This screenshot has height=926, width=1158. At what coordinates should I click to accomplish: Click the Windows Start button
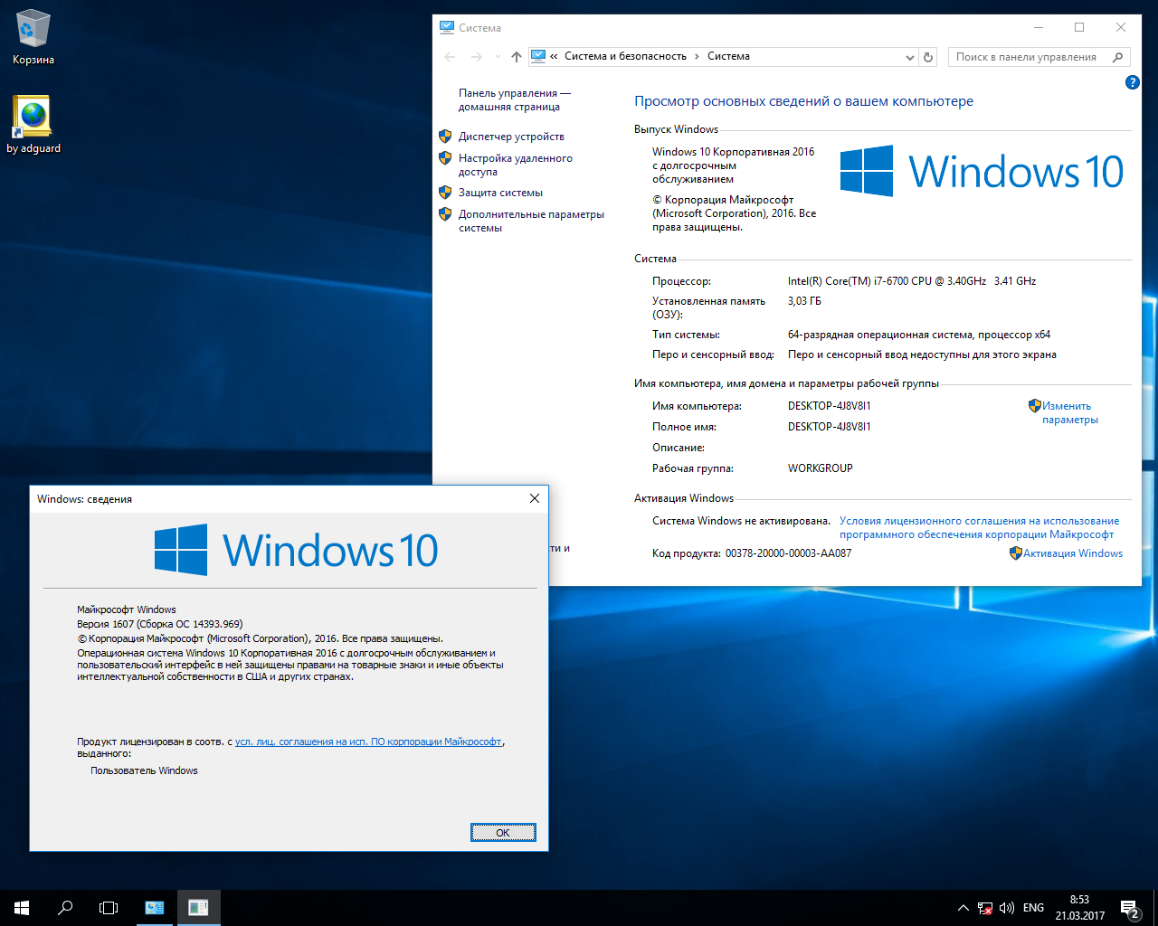22,907
